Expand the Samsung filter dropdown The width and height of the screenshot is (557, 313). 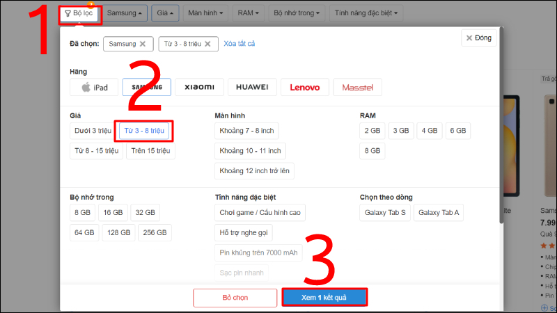(x=125, y=13)
